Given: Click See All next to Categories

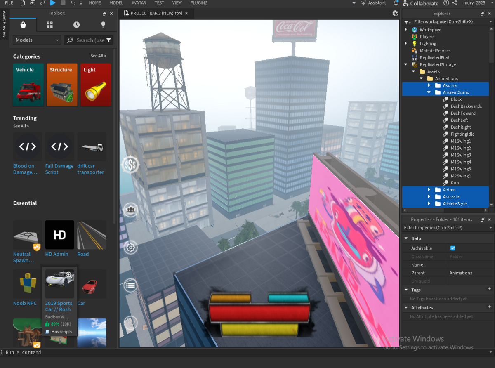Looking at the screenshot, I should [98, 56].
